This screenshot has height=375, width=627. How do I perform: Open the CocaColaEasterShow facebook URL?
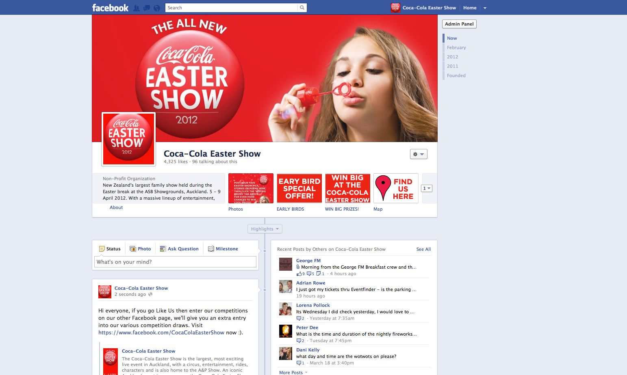point(161,332)
